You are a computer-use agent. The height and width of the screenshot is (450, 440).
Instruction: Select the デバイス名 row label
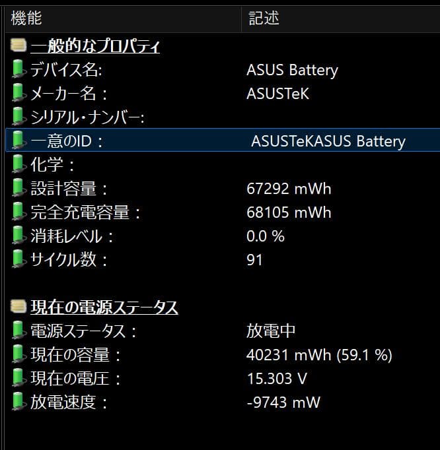coord(66,70)
